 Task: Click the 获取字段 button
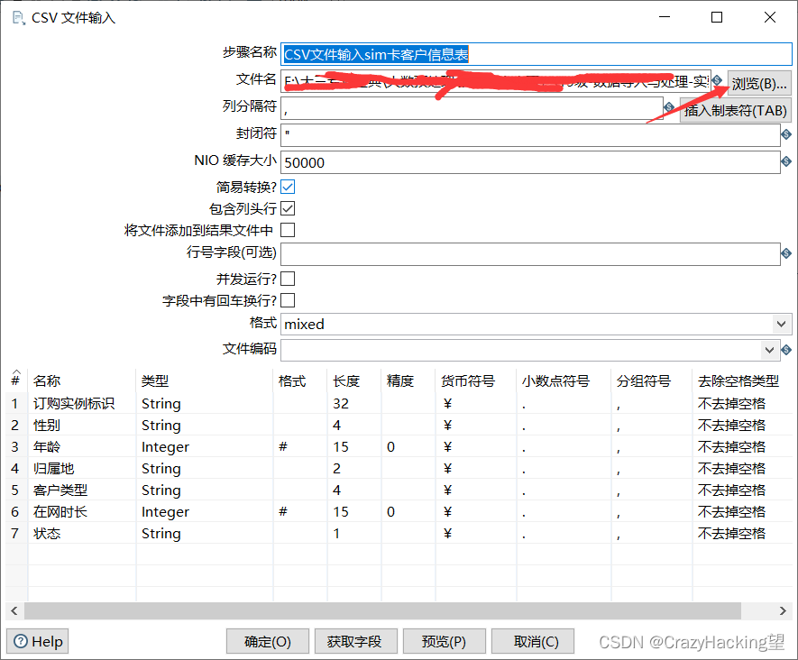(354, 641)
